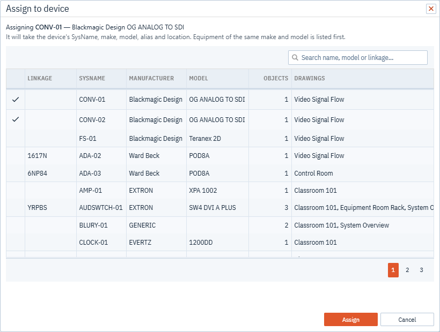
Task: Click linkage value 1617N
Action: click(38, 156)
